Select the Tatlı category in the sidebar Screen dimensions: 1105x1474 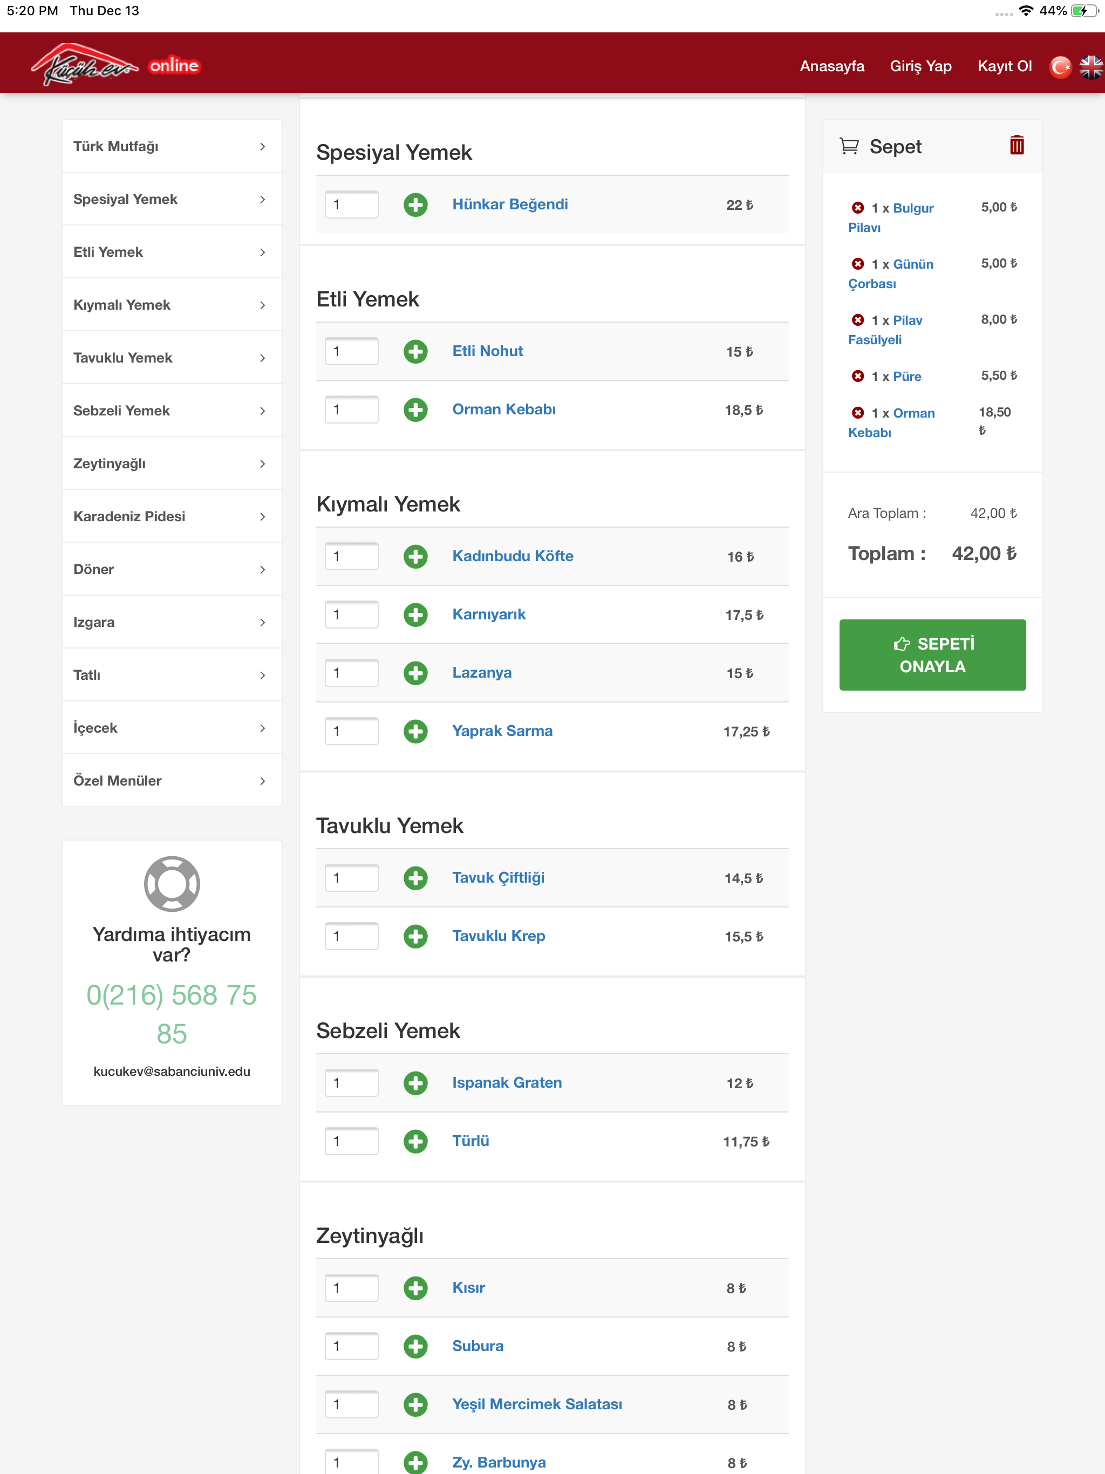pyautogui.click(x=172, y=675)
